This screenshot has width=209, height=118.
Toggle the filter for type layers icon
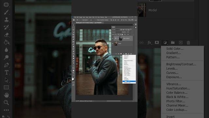coord(125,30)
